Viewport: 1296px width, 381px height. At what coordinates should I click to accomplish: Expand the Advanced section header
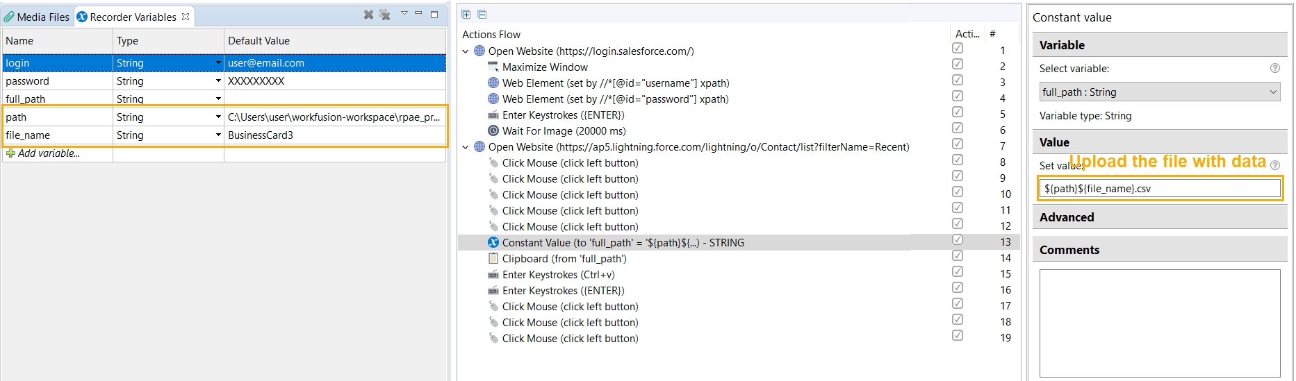[x=1160, y=217]
